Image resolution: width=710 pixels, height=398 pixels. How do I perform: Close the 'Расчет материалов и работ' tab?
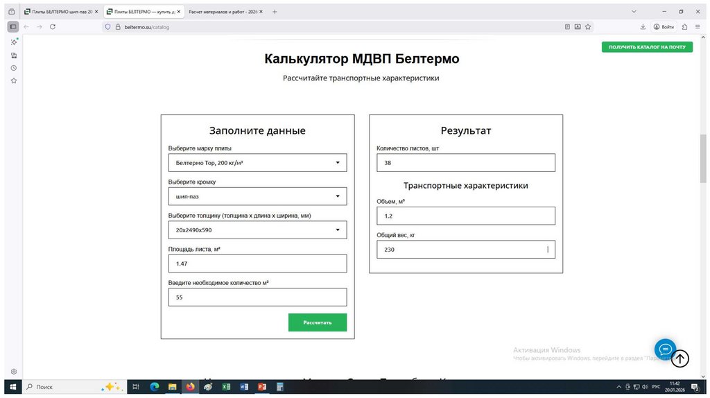pyautogui.click(x=261, y=12)
